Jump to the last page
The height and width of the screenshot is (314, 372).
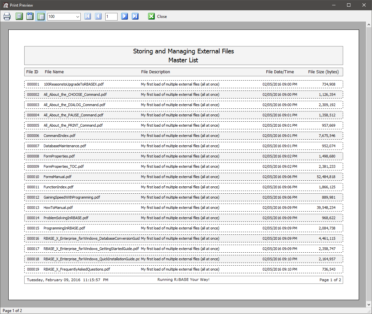(135, 16)
